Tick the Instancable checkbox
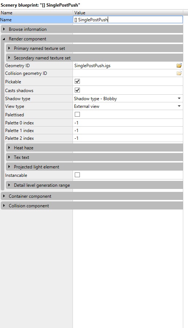The height and width of the screenshot is (328, 188). pos(77,175)
